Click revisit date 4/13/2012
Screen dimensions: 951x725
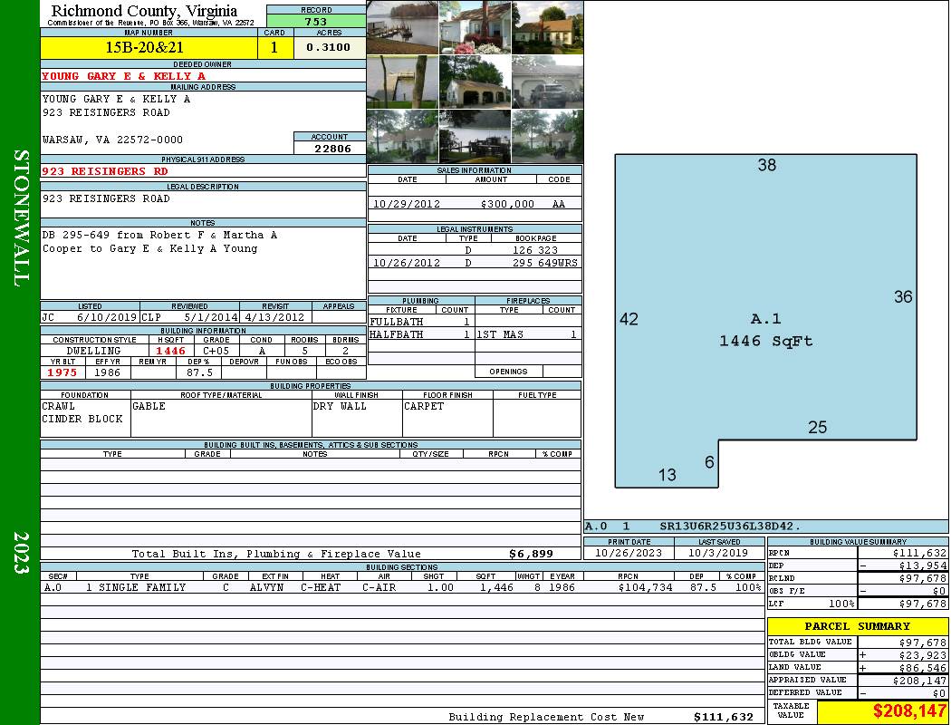pyautogui.click(x=274, y=317)
